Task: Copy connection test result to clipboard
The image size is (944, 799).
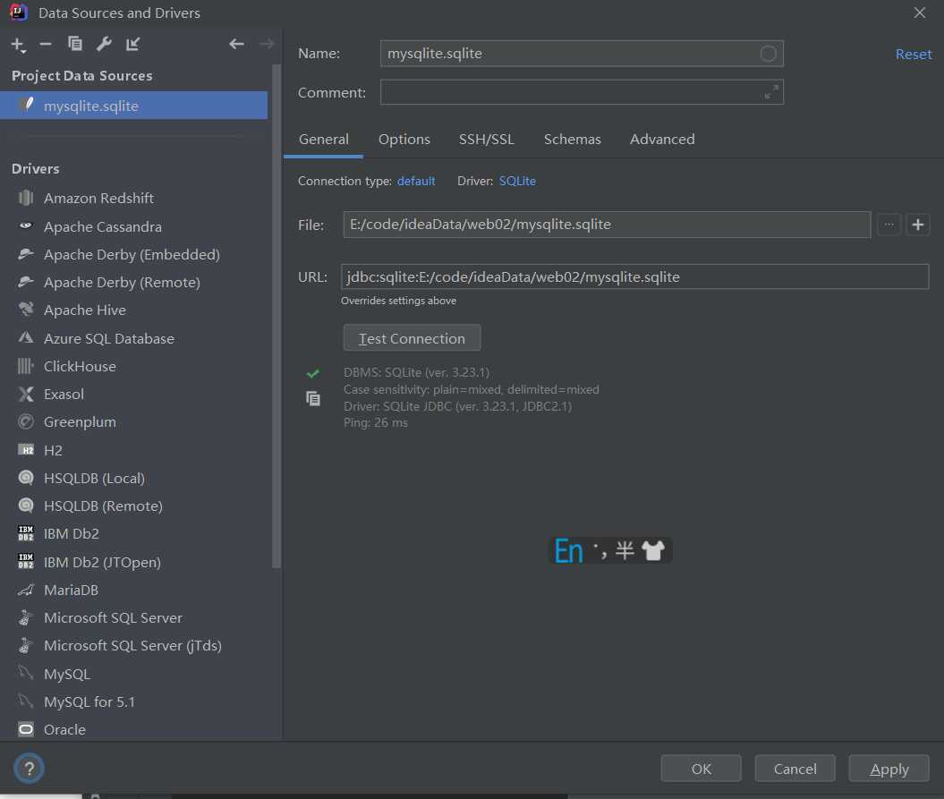Action: coord(313,398)
